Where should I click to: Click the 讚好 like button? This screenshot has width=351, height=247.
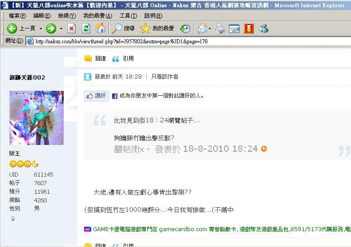[96, 96]
